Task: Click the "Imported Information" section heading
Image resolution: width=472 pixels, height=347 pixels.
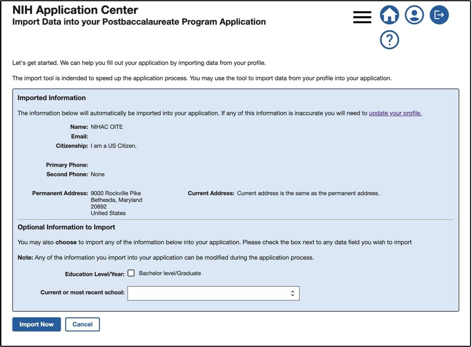Action: (52, 98)
